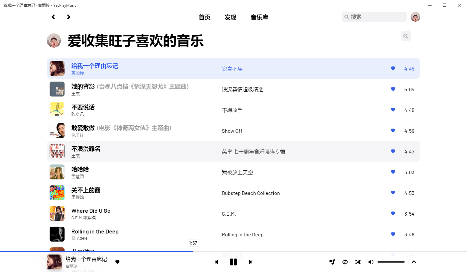Click the now-playing title in the player bar
This screenshot has height=272, width=467.
point(86,259)
